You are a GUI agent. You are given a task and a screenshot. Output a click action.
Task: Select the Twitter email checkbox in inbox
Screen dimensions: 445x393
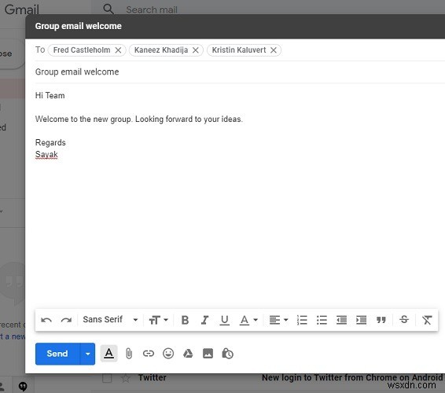pyautogui.click(x=107, y=378)
